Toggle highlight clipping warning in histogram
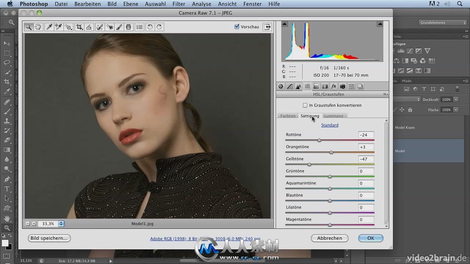The height and width of the screenshot is (264, 470). [380, 24]
